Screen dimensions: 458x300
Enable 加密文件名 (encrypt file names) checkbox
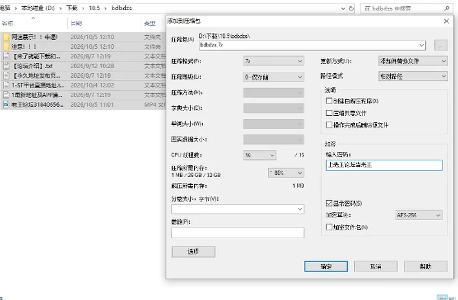tap(329, 227)
